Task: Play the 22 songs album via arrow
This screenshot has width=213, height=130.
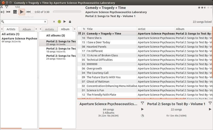Action: tap(210, 109)
